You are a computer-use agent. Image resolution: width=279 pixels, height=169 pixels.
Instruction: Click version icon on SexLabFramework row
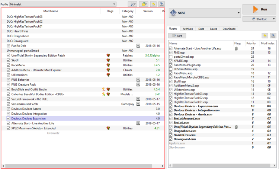(138, 99)
